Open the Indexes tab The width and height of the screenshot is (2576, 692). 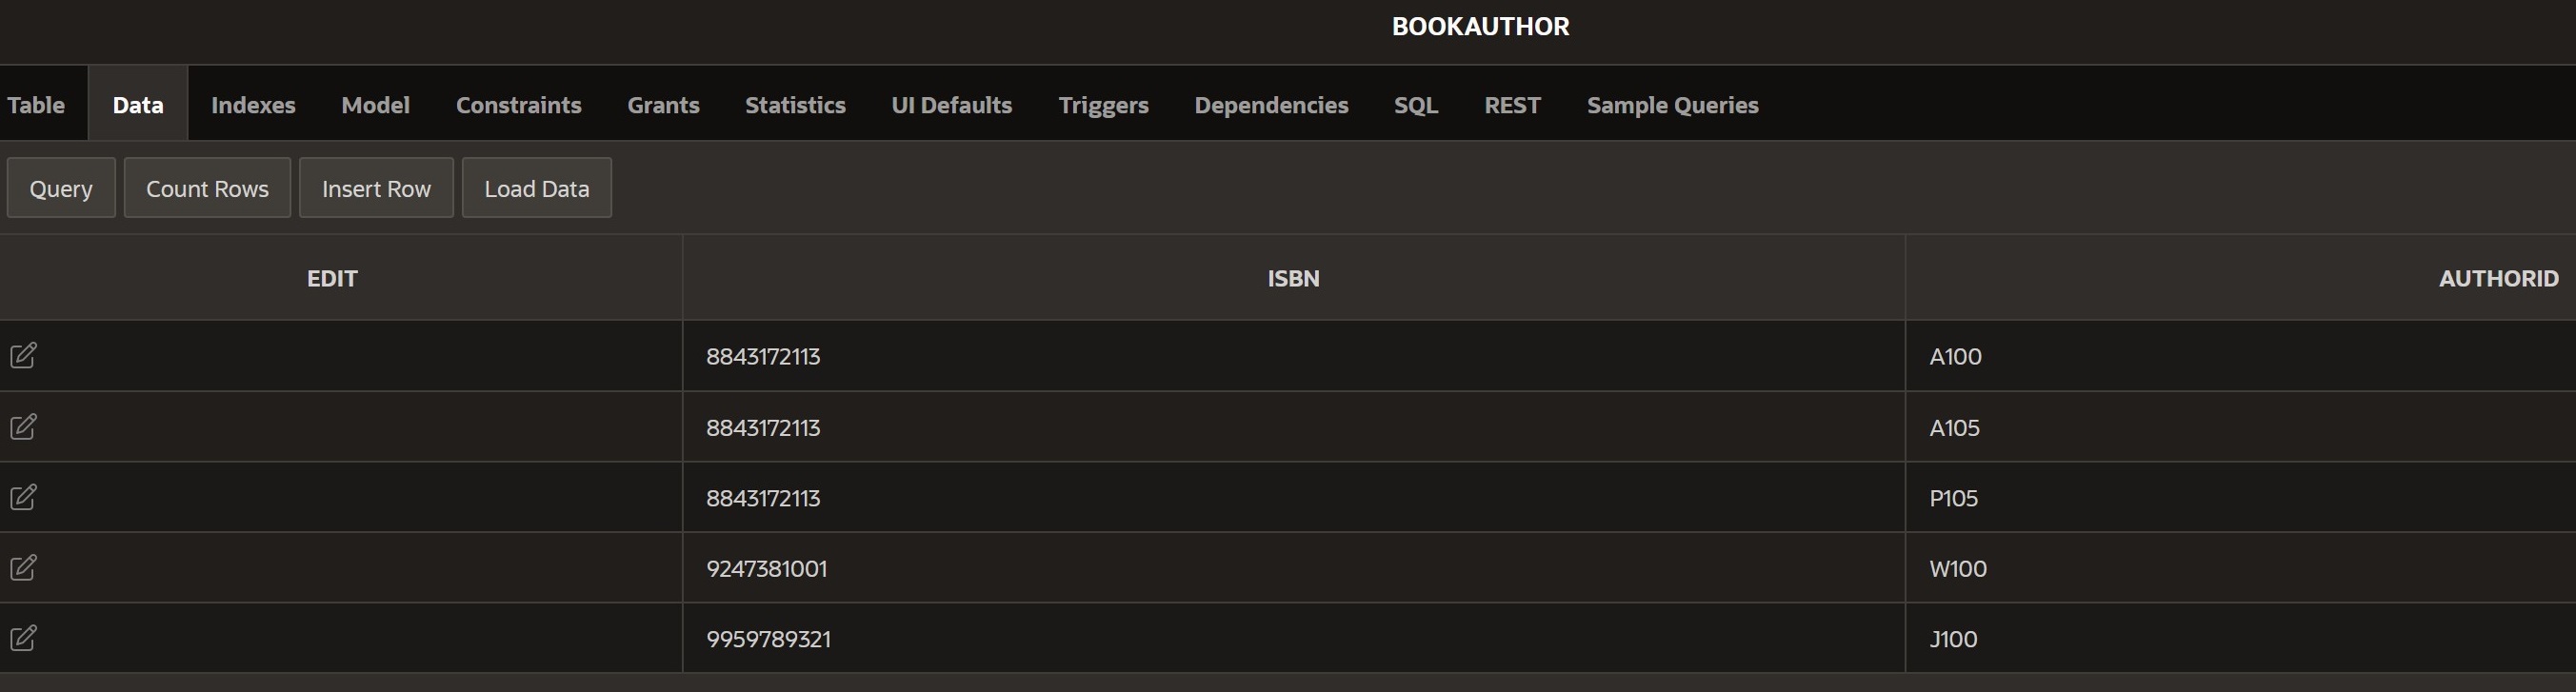pos(253,104)
